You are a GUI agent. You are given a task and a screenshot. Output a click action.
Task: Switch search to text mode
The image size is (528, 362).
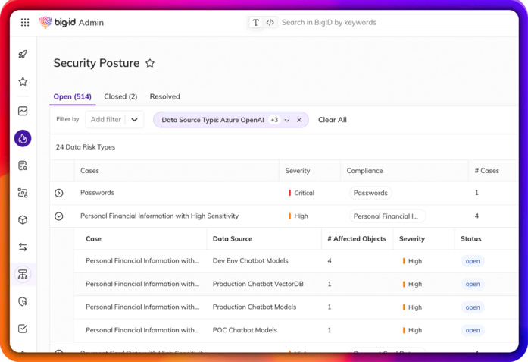click(256, 23)
